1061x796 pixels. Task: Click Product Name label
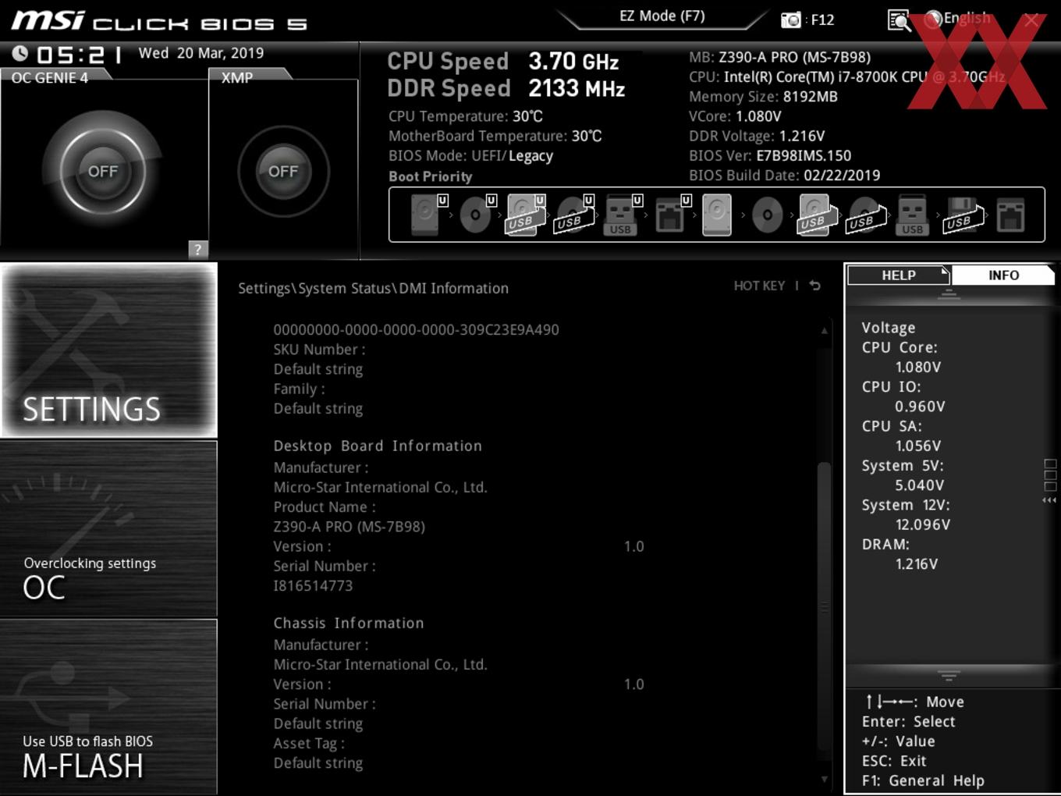pyautogui.click(x=325, y=506)
